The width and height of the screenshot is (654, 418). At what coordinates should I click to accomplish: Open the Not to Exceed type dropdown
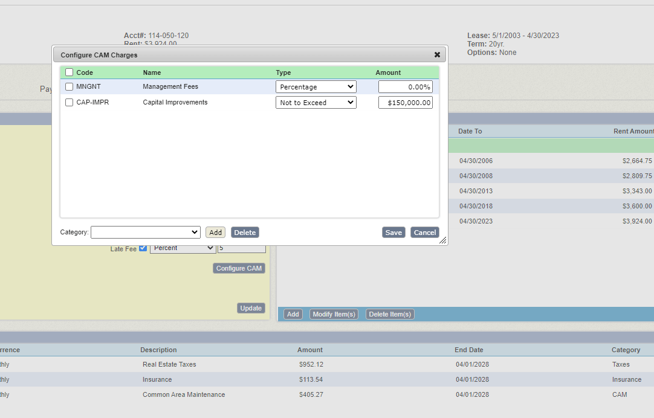[316, 102]
